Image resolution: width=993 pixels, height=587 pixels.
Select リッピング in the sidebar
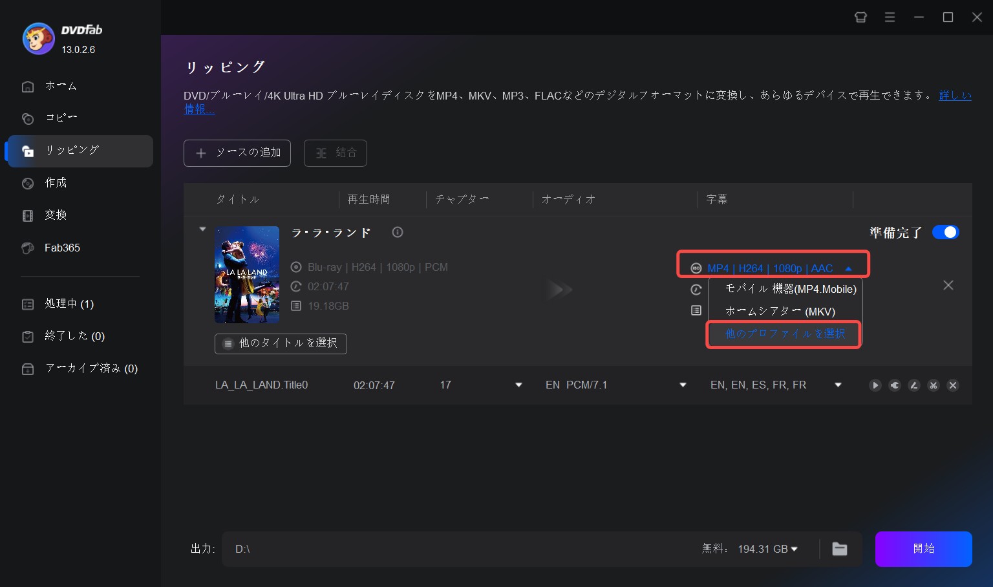click(x=80, y=151)
